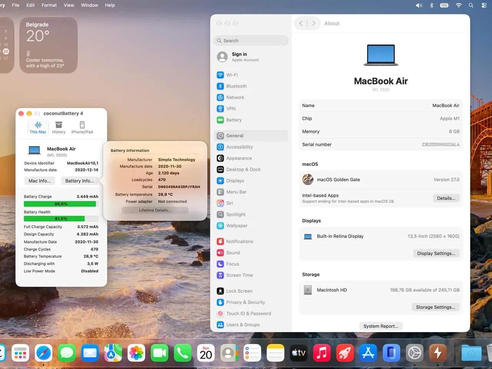Click the macOS Golden Gate row

coord(381,180)
